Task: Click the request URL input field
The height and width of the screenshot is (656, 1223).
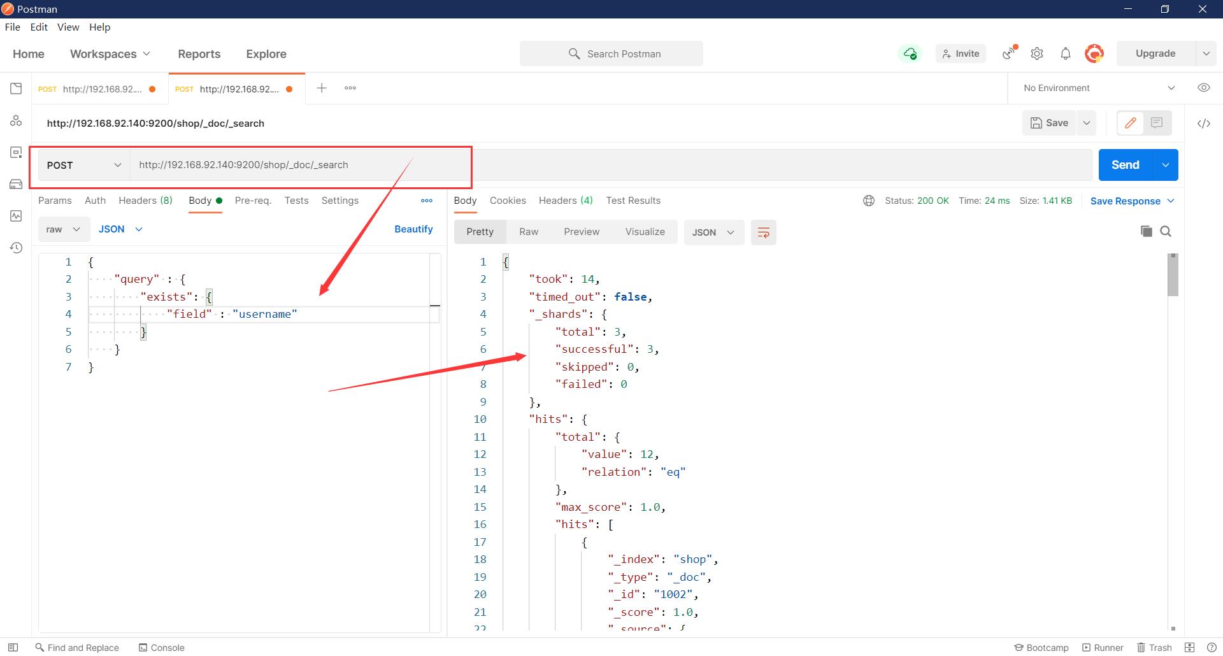Action: coord(611,165)
